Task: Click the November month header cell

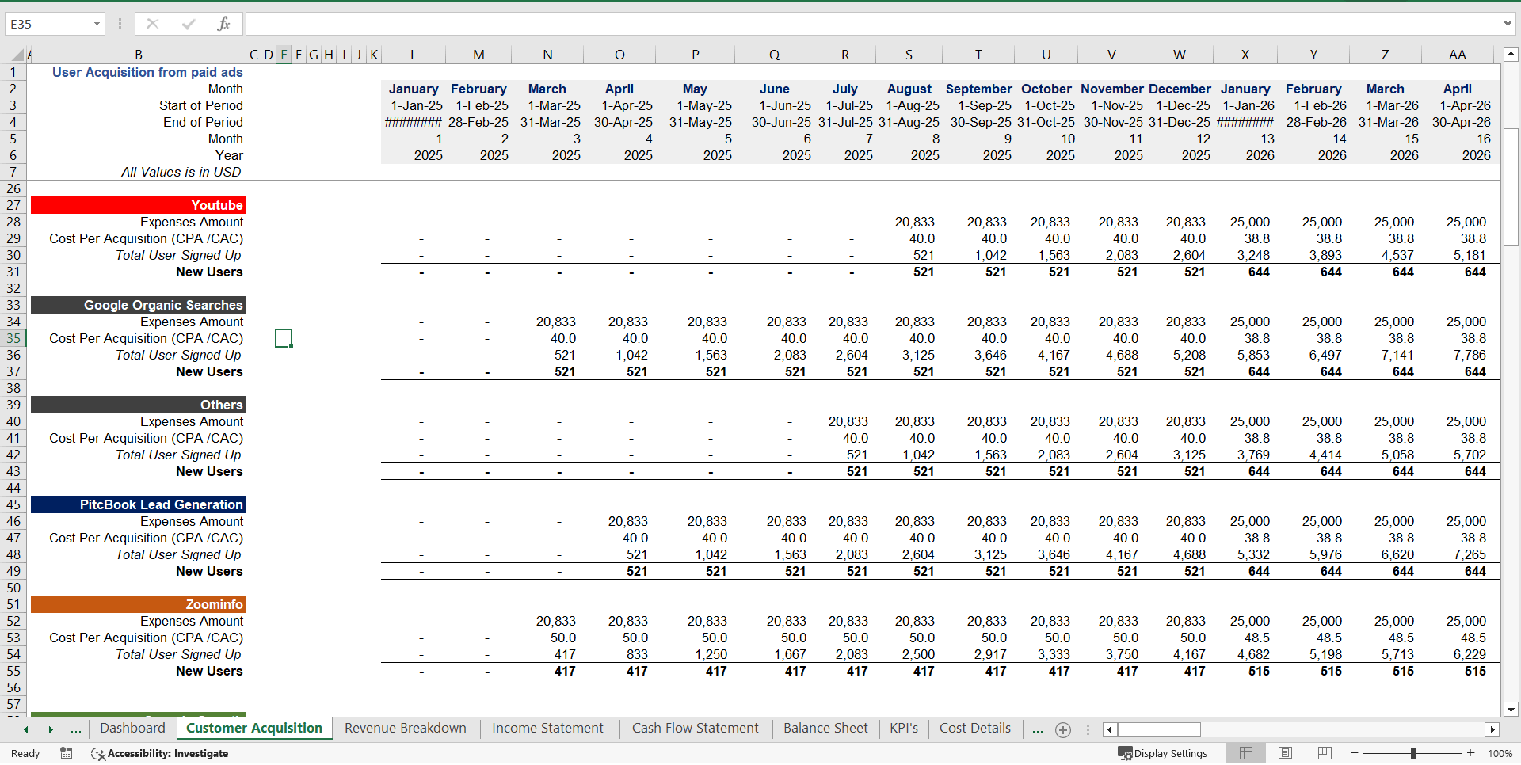Action: [1111, 89]
